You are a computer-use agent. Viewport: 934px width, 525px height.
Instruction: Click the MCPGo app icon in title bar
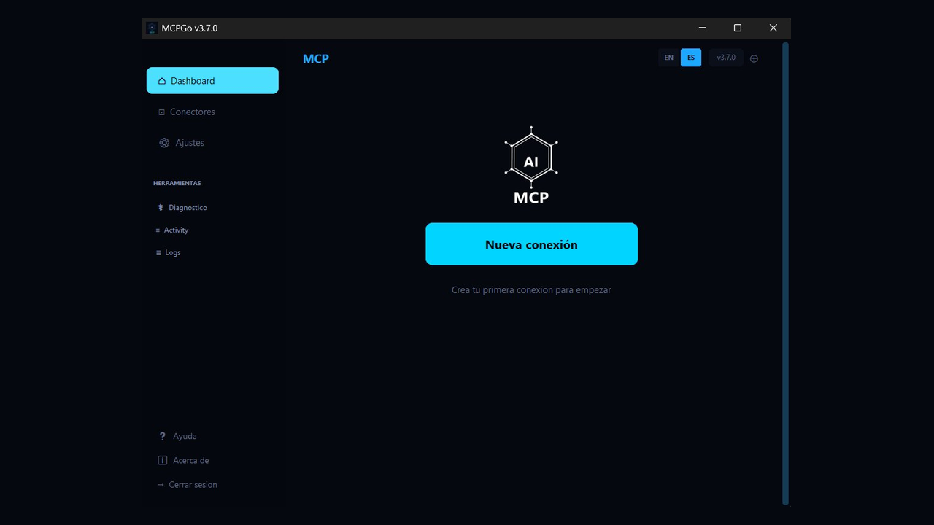152,28
